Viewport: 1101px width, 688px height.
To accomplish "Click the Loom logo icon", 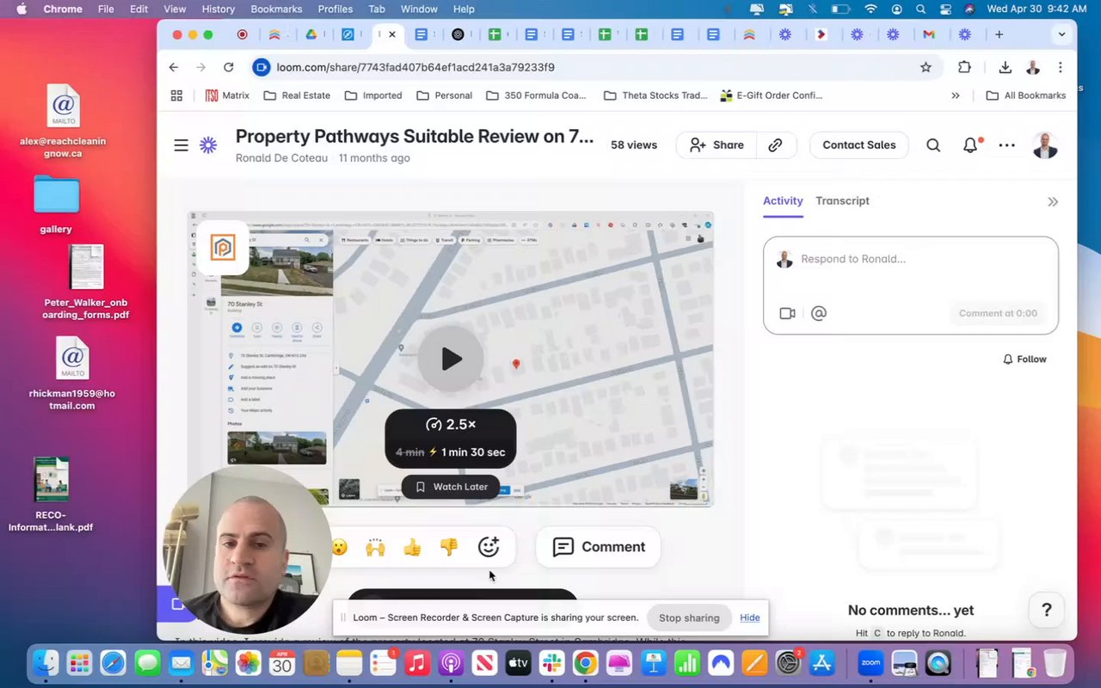I will pos(208,145).
